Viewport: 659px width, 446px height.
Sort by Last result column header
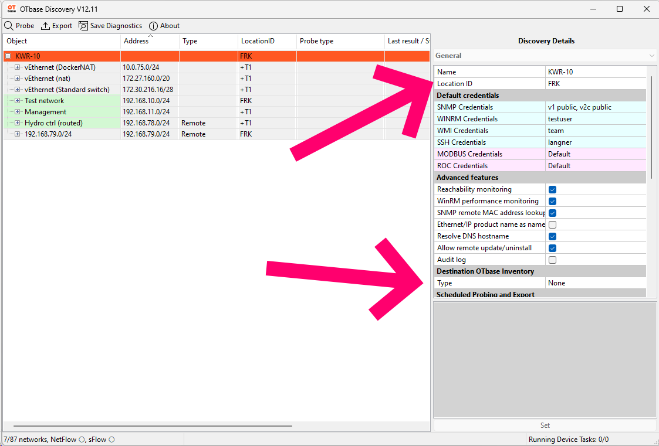pyautogui.click(x=407, y=41)
